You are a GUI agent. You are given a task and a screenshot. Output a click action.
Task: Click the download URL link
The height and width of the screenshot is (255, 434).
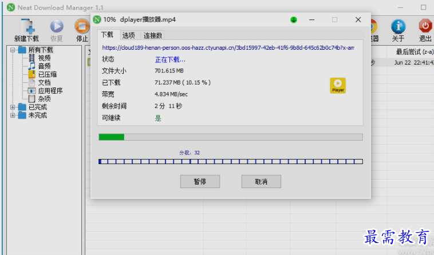click(x=228, y=48)
